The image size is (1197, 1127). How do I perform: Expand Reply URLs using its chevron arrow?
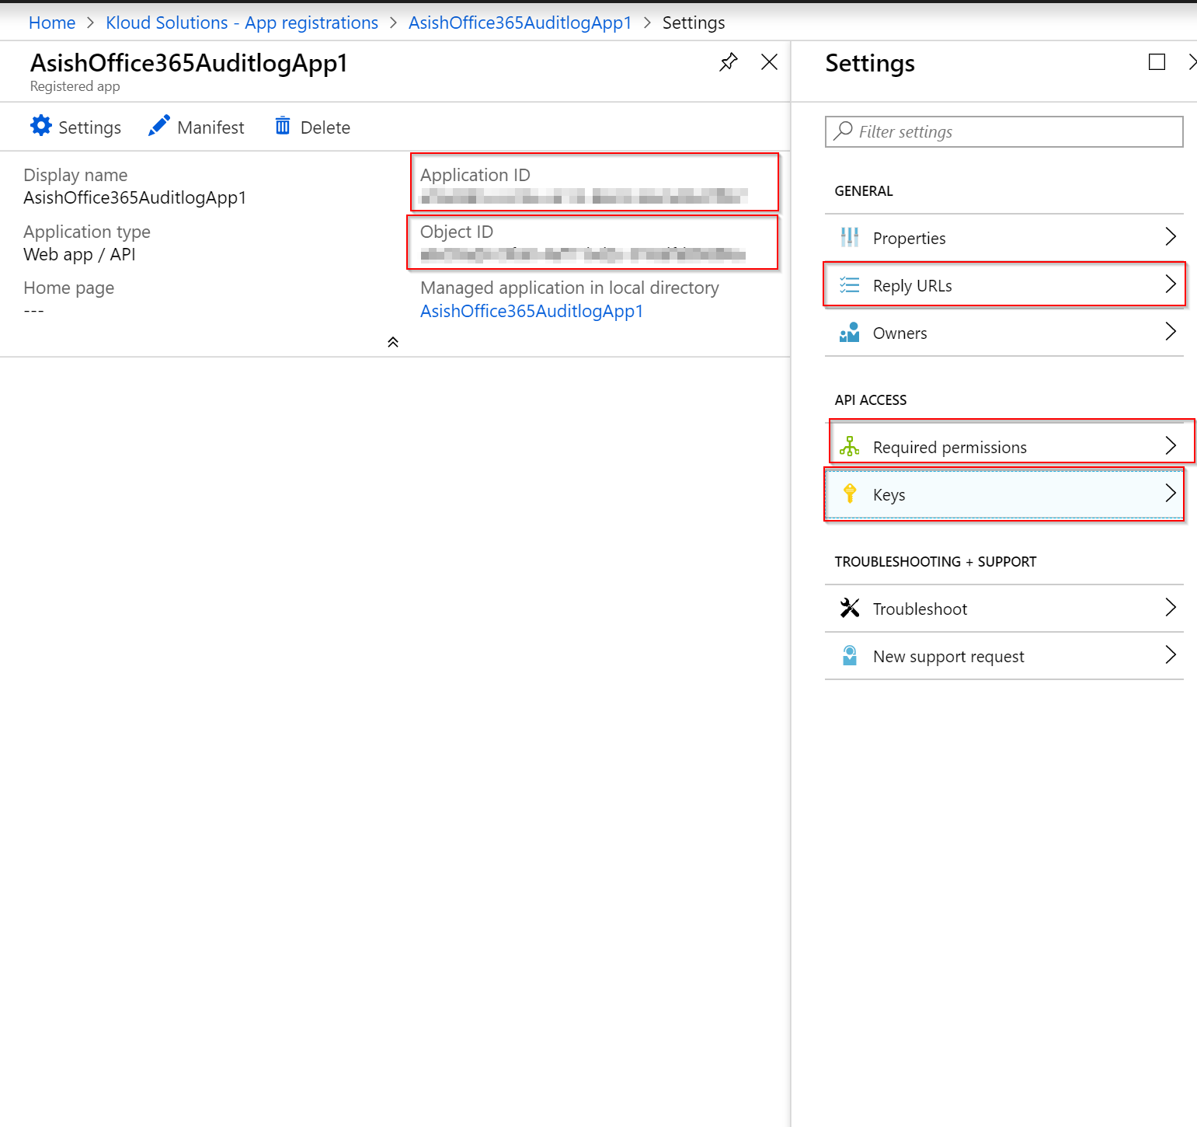click(x=1170, y=284)
